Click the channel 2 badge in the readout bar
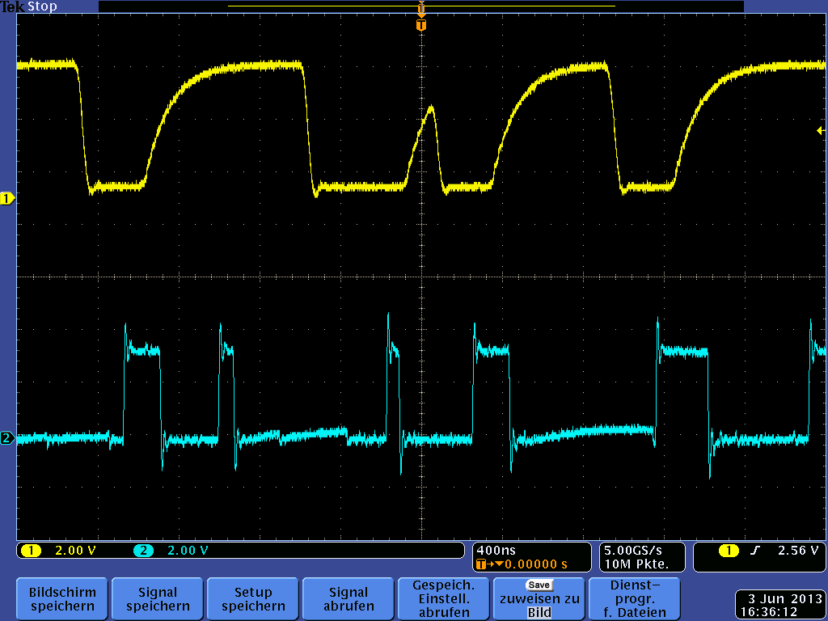Screen dimensions: 828x621 (x=143, y=551)
